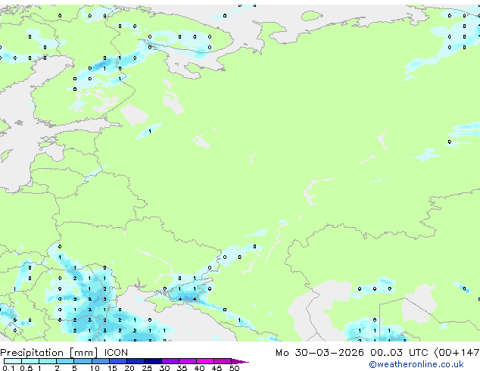Click the "0.1" legend scale value

click(8, 368)
